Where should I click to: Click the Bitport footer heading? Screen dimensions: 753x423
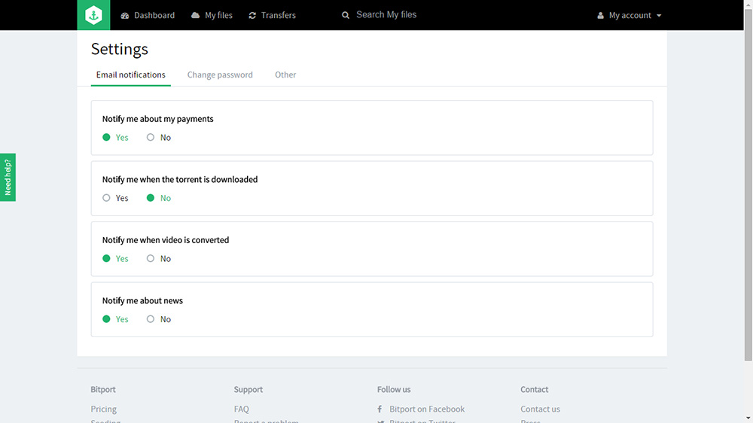point(103,389)
